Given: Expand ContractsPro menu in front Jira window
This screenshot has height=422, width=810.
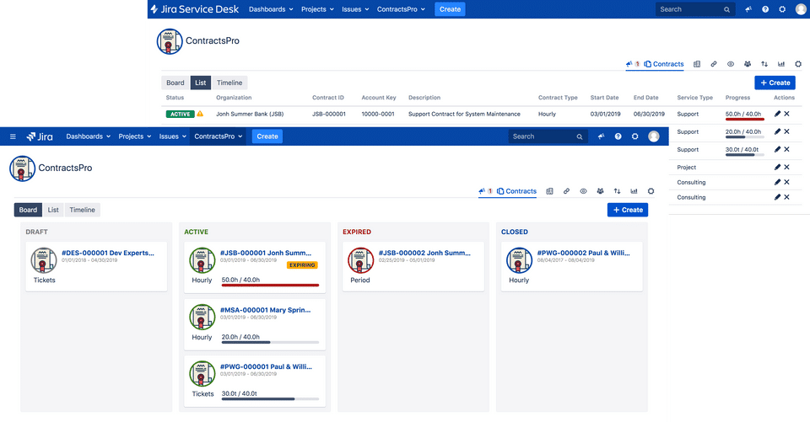Looking at the screenshot, I should pyautogui.click(x=218, y=136).
